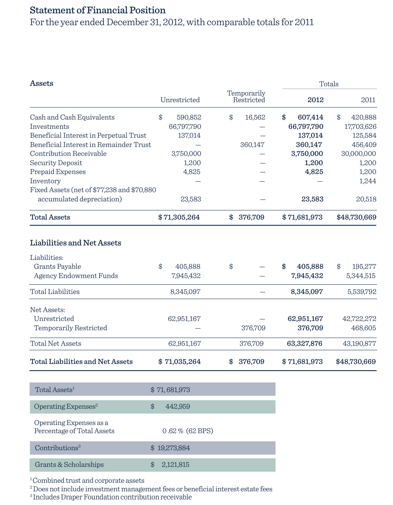Click the Operating Expenses highlighted green bar
Viewport: 393px width, 505px height.
(152, 407)
